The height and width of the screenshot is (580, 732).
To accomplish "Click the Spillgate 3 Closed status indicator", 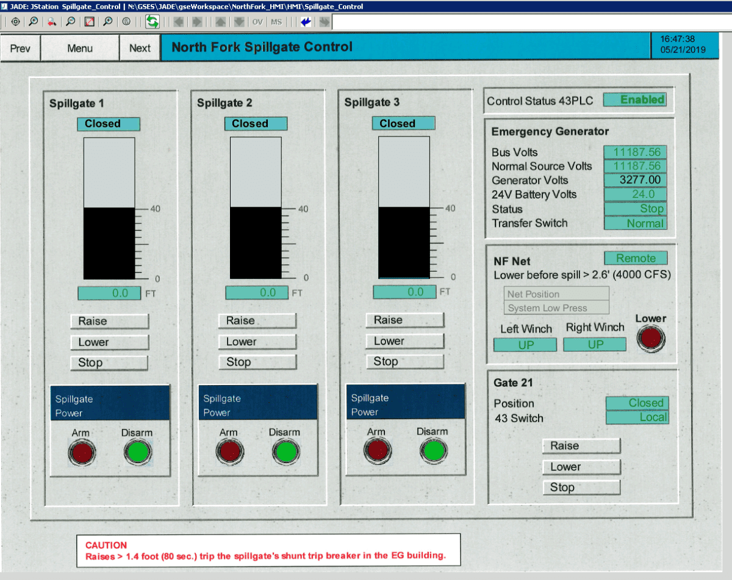I will tap(404, 124).
